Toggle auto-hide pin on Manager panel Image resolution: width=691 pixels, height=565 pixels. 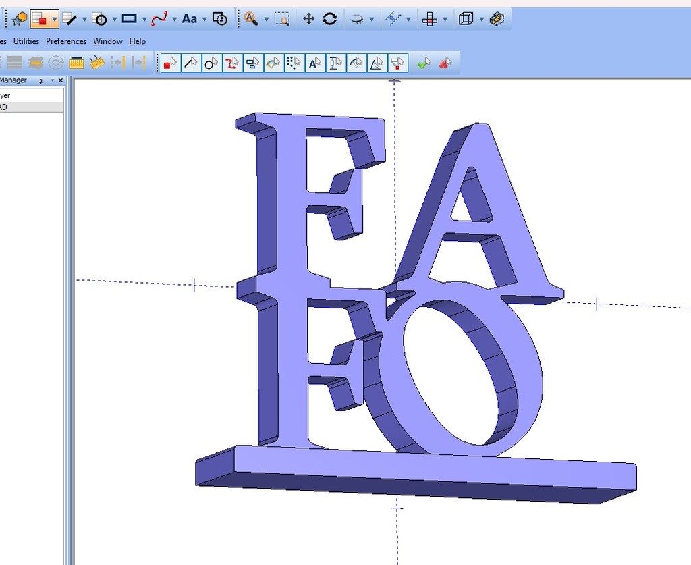click(x=42, y=80)
